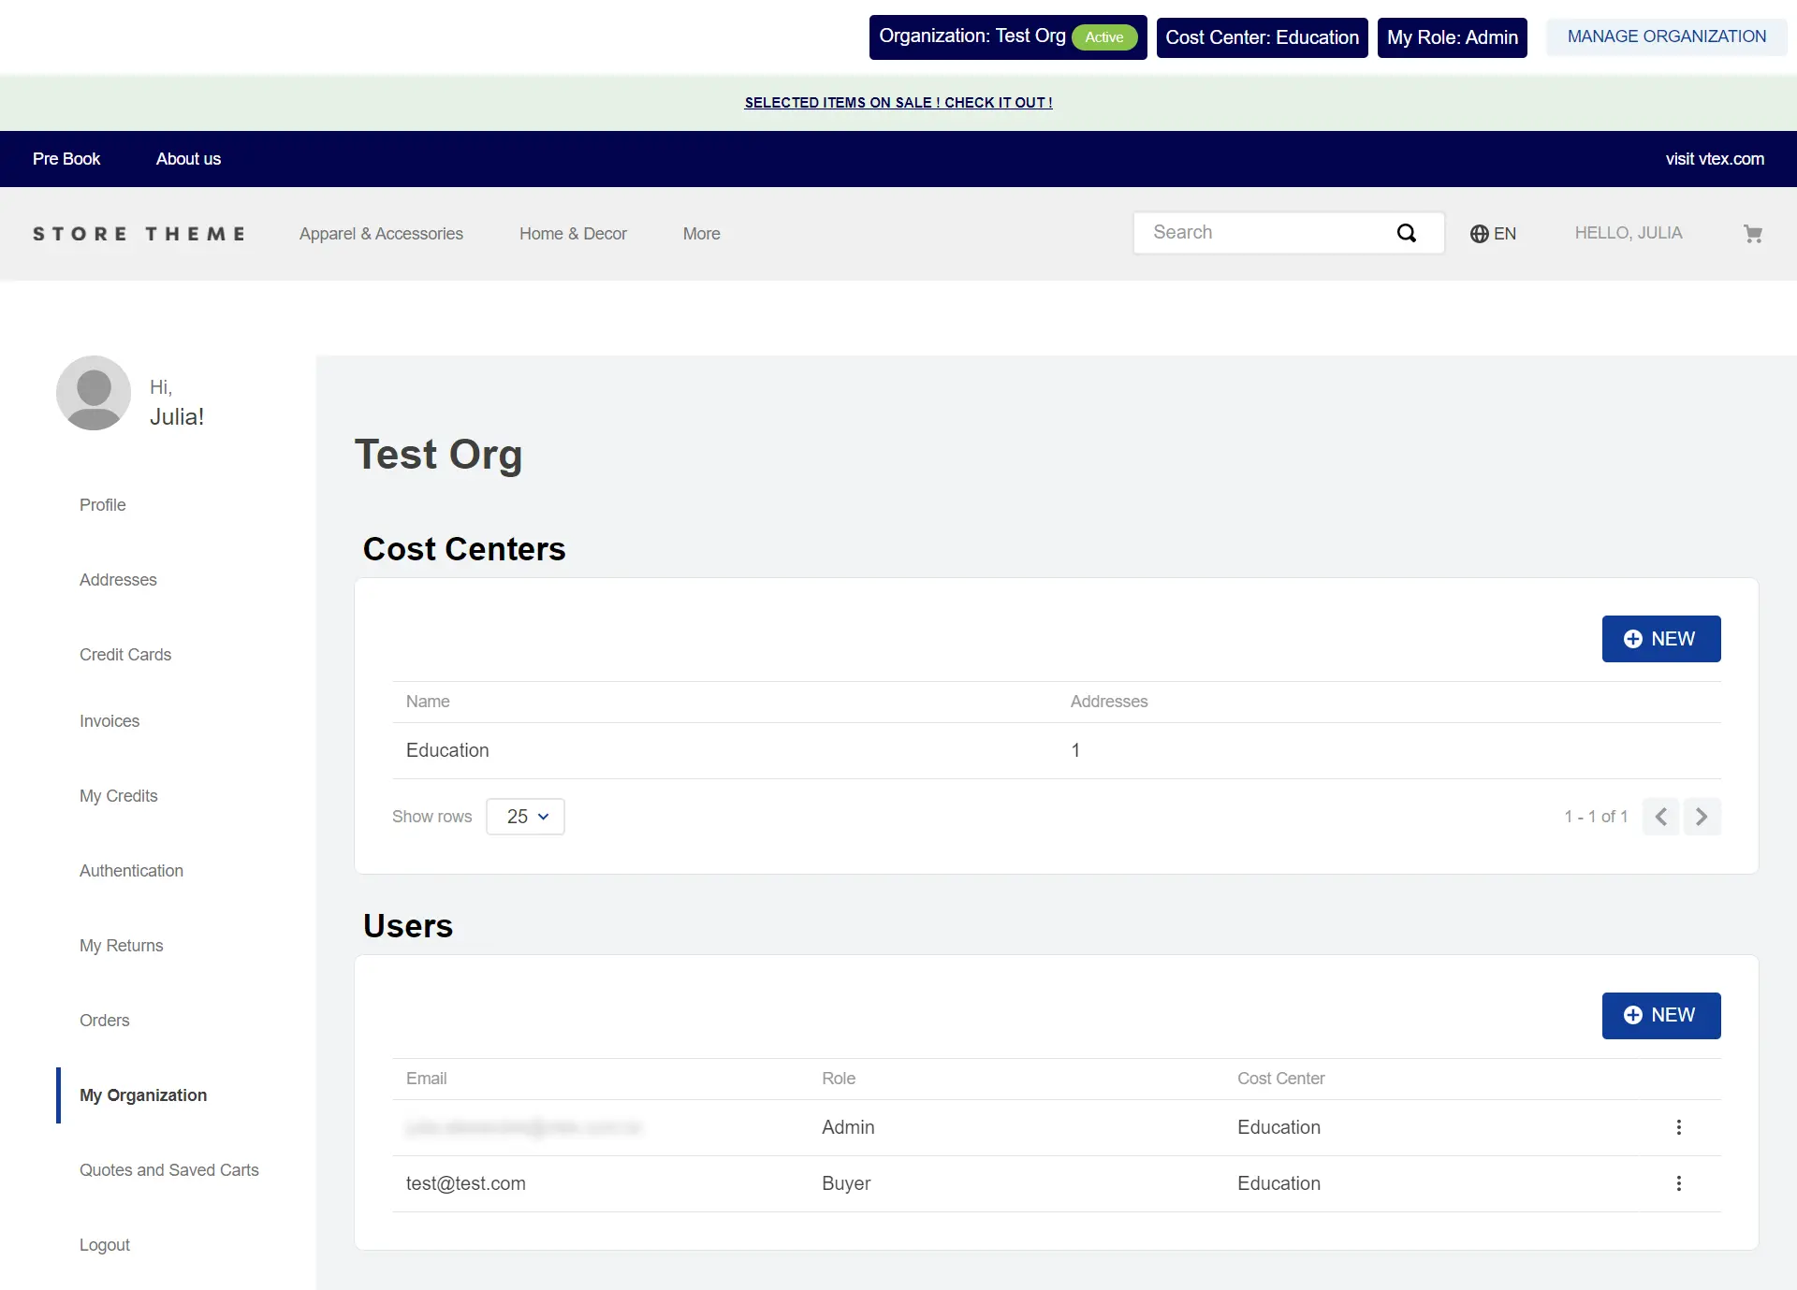The image size is (1797, 1290).
Task: Open language selector globe EN
Action: tap(1493, 234)
